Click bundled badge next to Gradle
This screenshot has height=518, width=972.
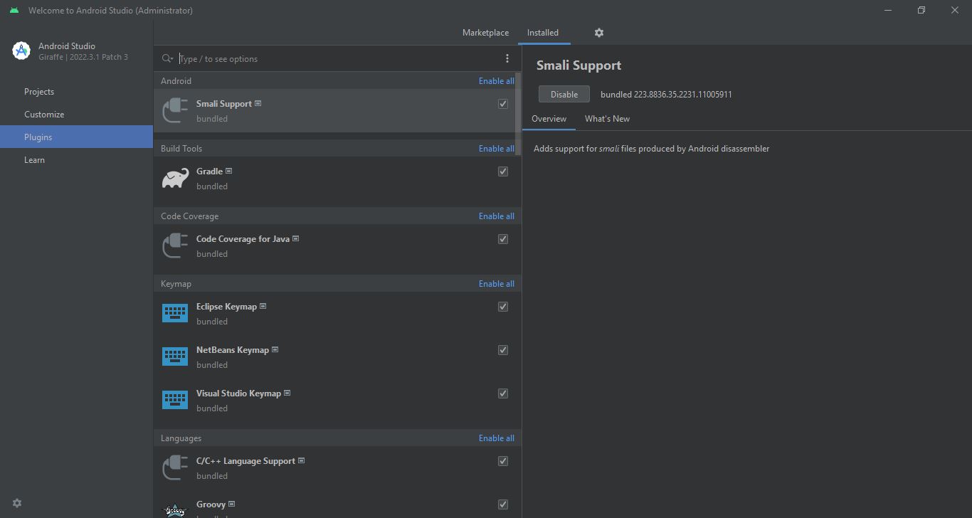(229, 171)
